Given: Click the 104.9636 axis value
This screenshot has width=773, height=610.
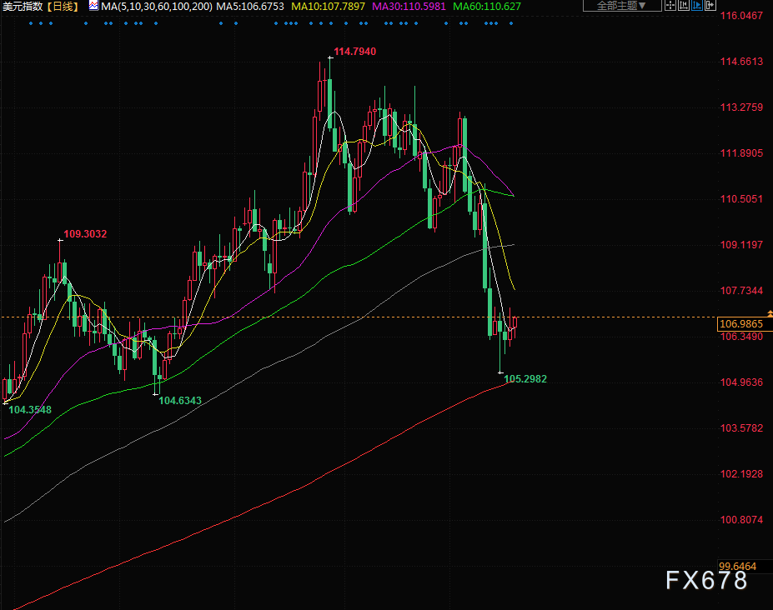Looking at the screenshot, I should pyautogui.click(x=741, y=382).
